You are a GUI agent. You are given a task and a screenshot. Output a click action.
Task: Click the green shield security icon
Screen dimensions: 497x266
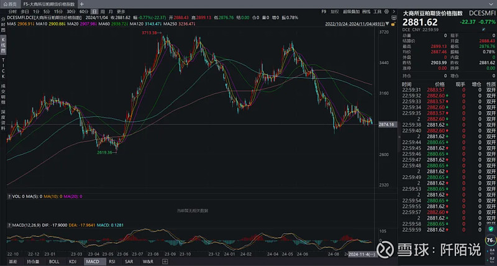(491, 229)
